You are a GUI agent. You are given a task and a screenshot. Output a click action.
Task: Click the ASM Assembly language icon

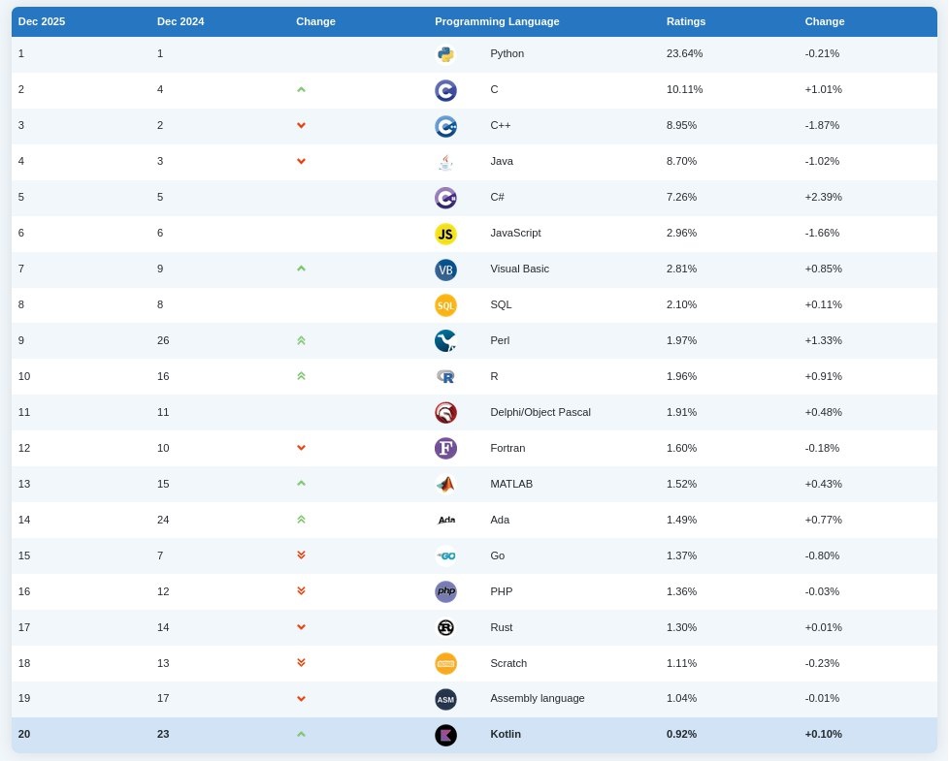[445, 699]
